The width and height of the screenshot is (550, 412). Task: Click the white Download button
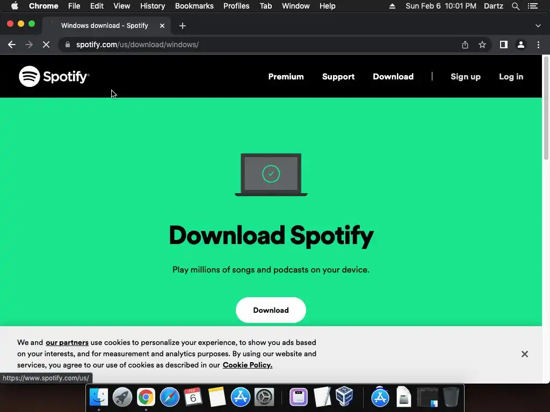click(x=271, y=310)
